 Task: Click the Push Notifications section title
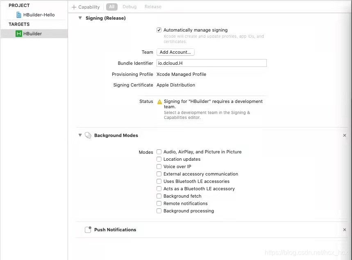click(115, 230)
